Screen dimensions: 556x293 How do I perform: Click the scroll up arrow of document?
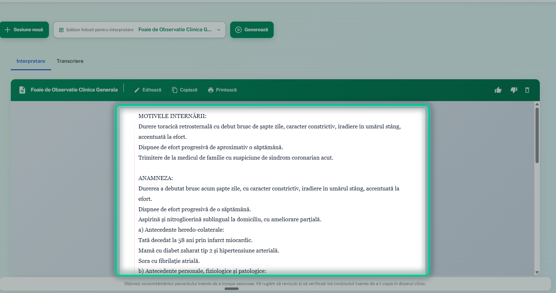[537, 104]
